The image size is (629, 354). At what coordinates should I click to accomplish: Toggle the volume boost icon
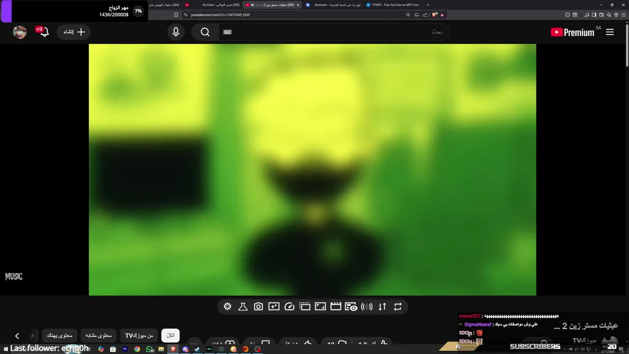click(367, 306)
